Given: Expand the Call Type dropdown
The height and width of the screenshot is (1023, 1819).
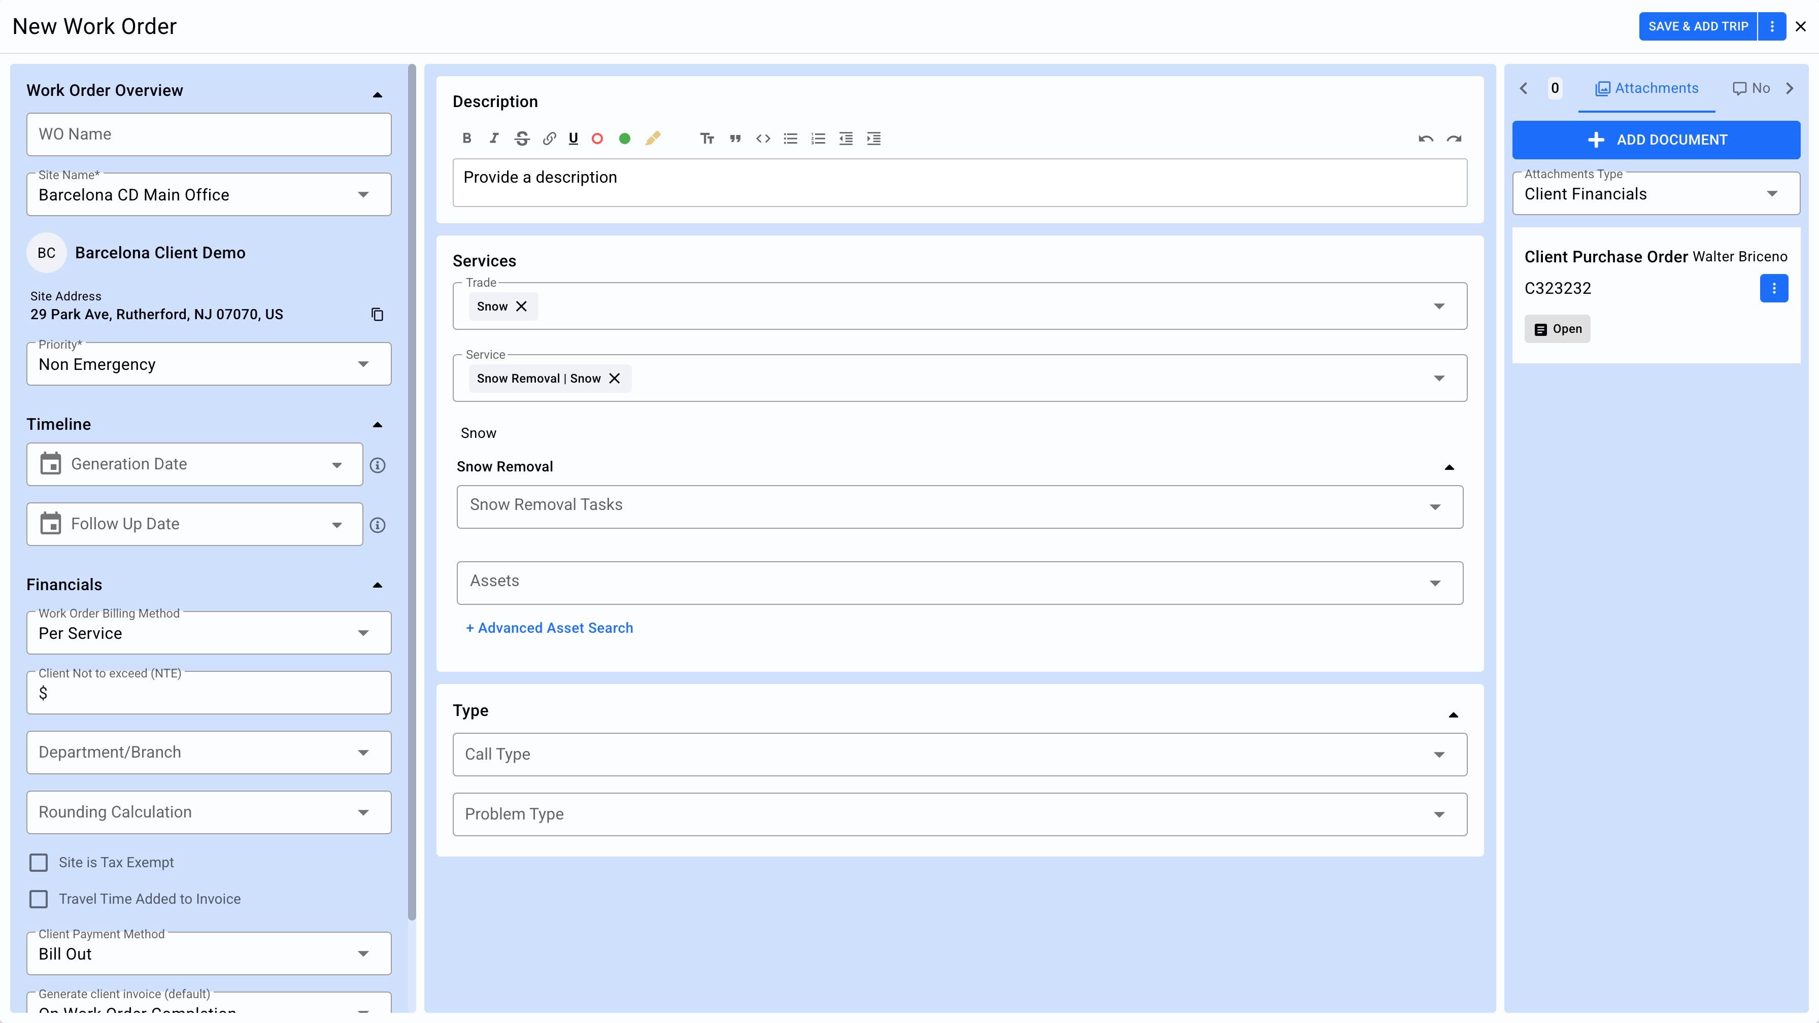Looking at the screenshot, I should pyautogui.click(x=959, y=754).
